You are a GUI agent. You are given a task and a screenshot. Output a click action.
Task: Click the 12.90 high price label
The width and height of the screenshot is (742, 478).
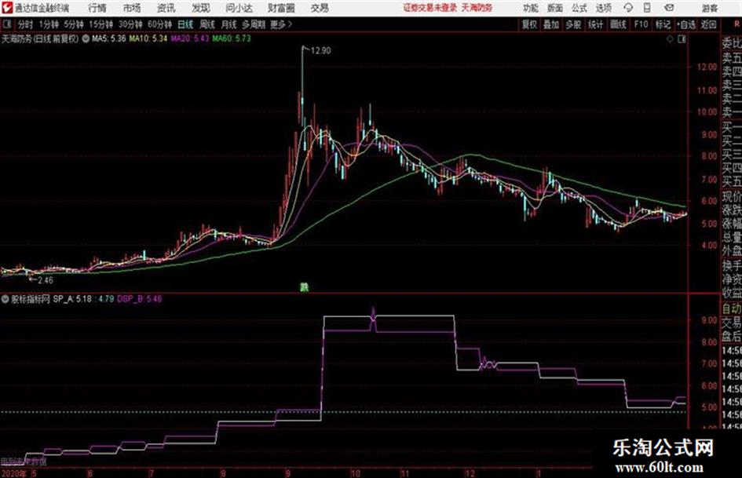pos(320,51)
